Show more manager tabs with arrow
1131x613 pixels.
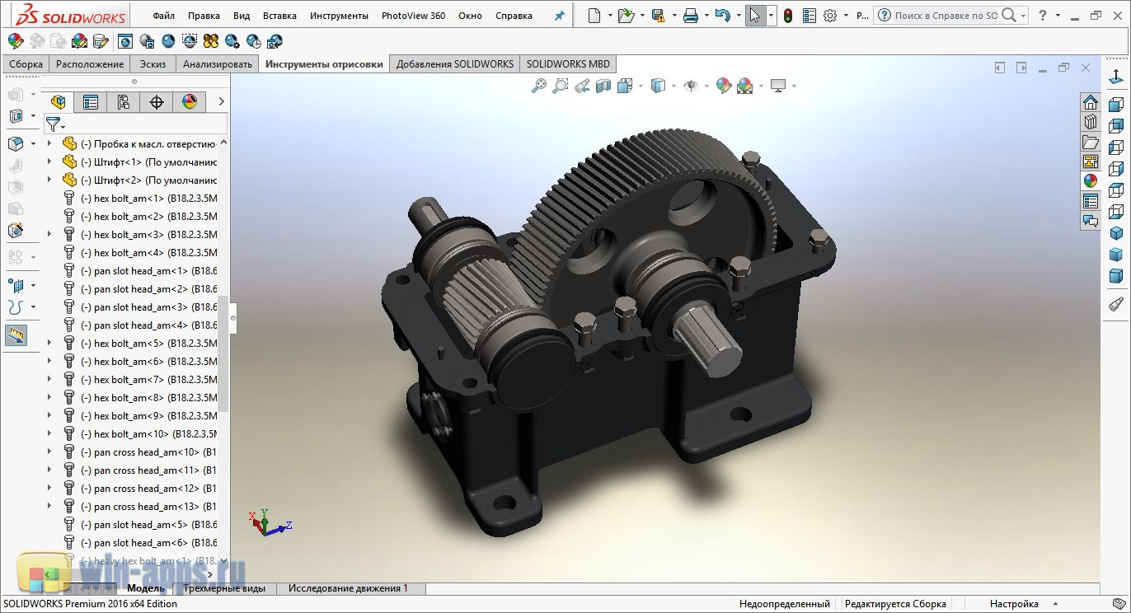tap(221, 102)
